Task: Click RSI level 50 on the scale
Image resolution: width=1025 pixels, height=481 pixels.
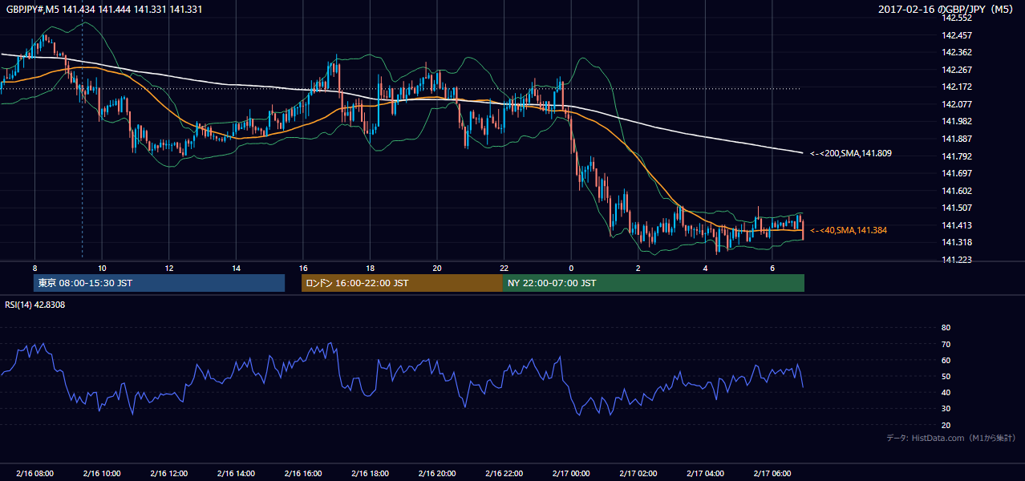Action: click(946, 376)
